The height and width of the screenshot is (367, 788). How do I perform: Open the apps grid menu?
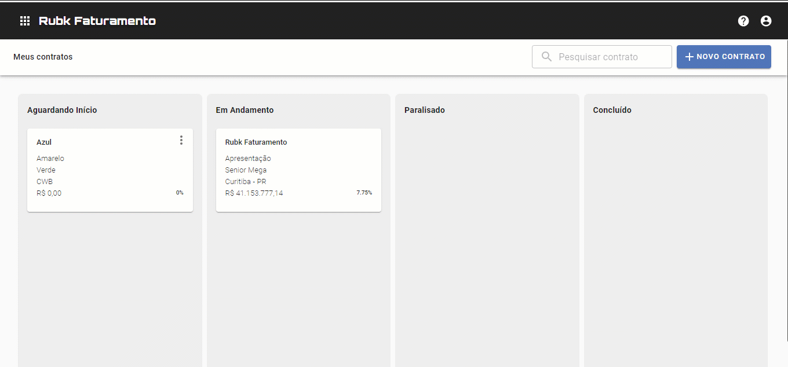25,21
